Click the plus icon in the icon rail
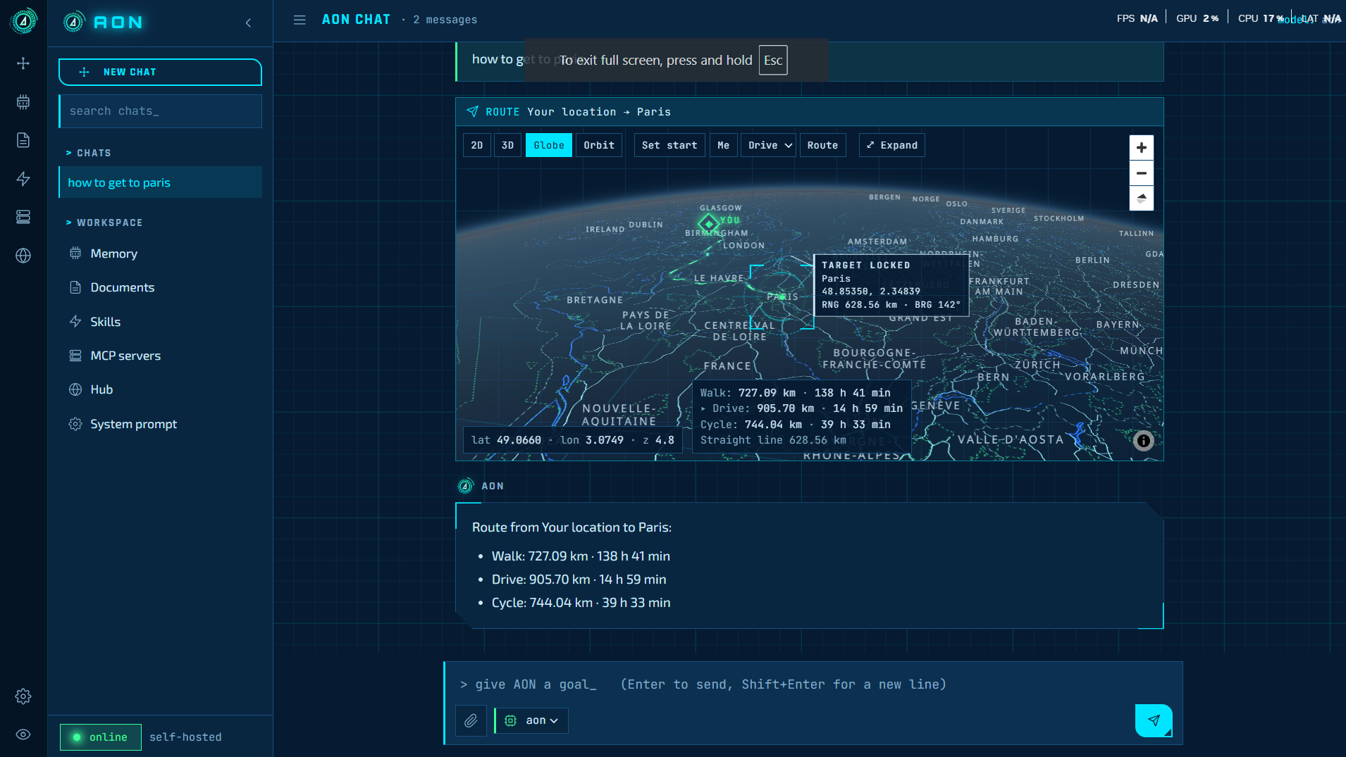Image resolution: width=1346 pixels, height=757 pixels. tap(23, 63)
